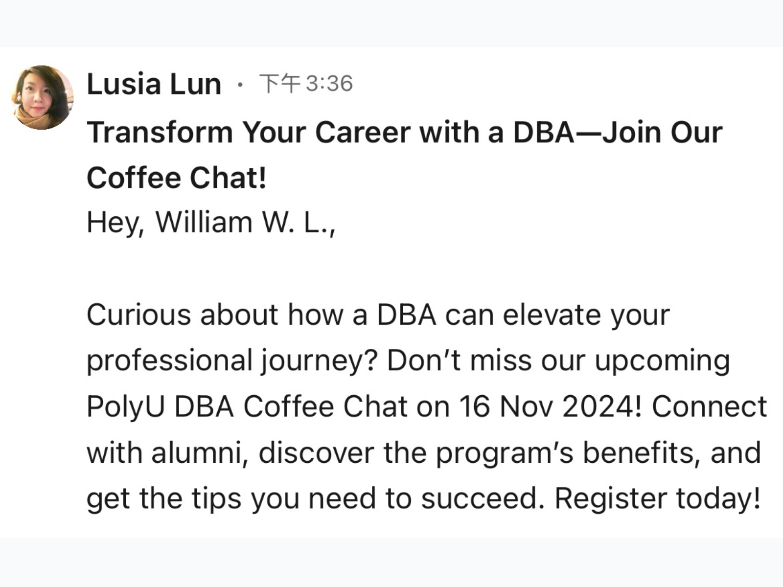Click the phrase "Curious about how"
The height and width of the screenshot is (587, 783).
coord(215,315)
